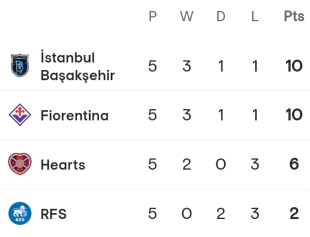Sort by the W column header
The image size is (310, 237).
click(187, 16)
